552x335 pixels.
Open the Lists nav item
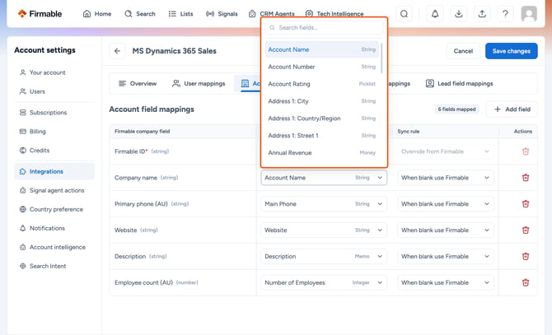pos(180,14)
